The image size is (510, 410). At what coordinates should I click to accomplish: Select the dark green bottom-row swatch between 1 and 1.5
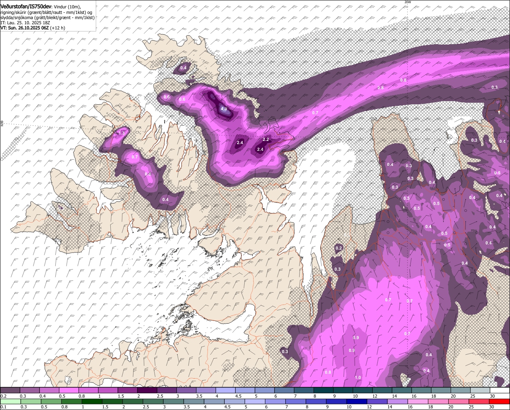(92, 401)
